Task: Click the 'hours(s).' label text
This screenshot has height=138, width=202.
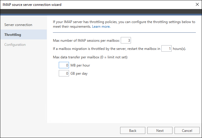Action: point(179,49)
